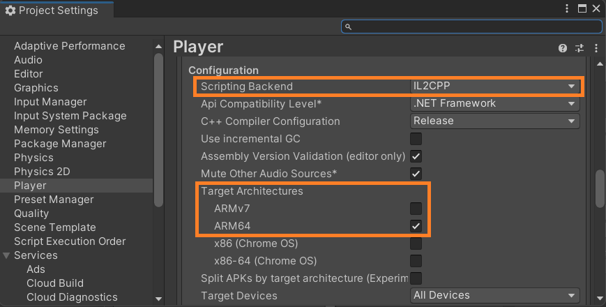Screen dimensions: 606x307
Task: Select the Project Settings tab
Action: coord(57,10)
